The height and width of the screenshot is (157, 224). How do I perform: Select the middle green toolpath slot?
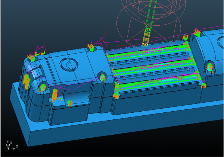pyautogui.click(x=153, y=67)
